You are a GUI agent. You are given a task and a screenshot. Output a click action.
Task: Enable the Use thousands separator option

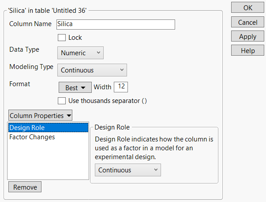pos(62,101)
